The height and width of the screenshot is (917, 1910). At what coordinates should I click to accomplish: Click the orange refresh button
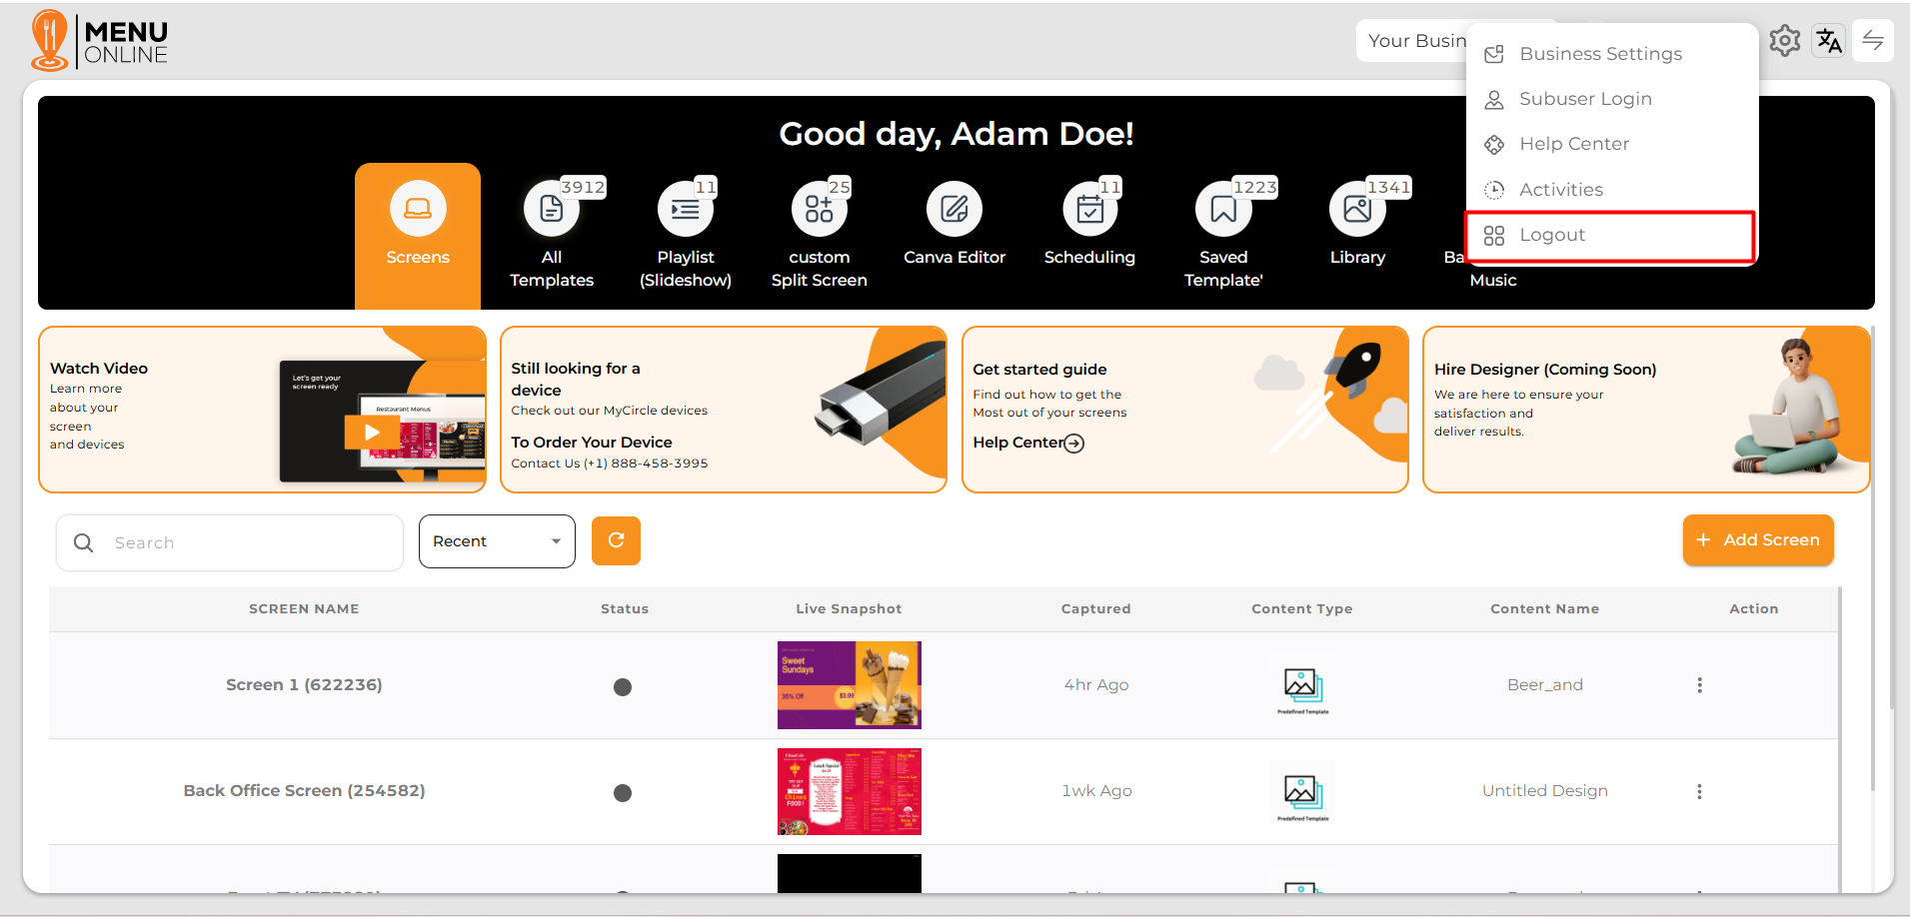point(616,540)
